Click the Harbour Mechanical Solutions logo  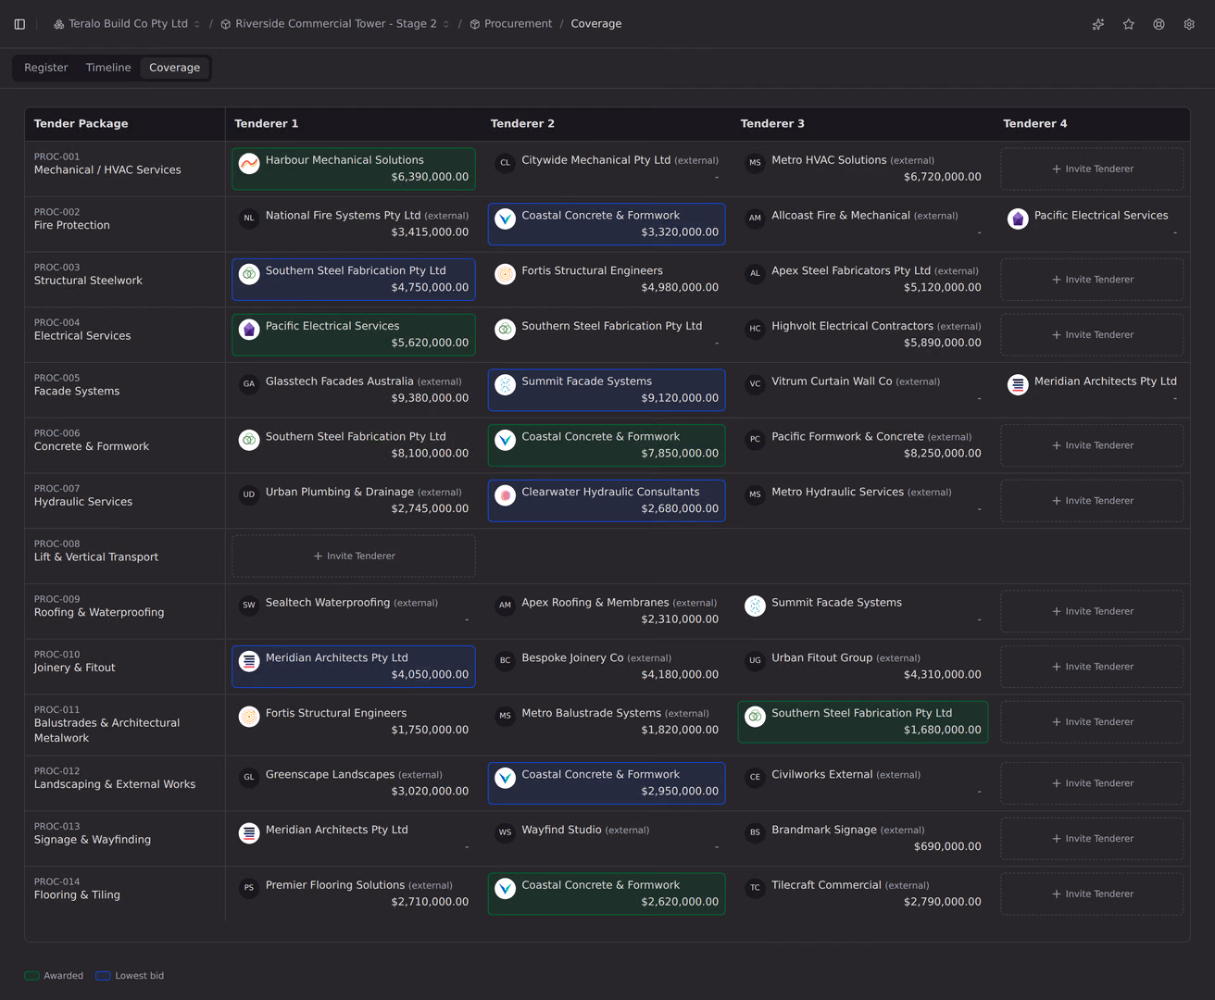click(249, 163)
